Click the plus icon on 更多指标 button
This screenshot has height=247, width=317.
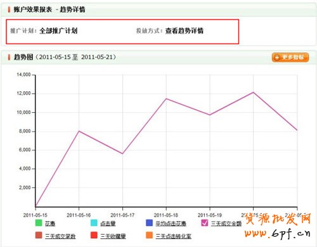(277, 58)
